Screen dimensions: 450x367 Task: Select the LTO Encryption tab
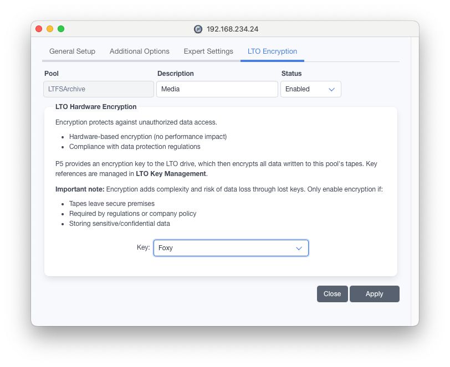coord(272,51)
